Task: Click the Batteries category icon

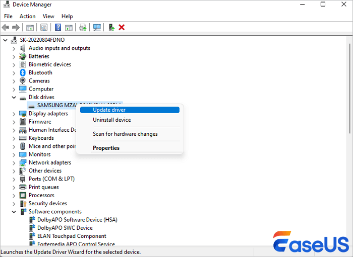Action: click(x=23, y=56)
